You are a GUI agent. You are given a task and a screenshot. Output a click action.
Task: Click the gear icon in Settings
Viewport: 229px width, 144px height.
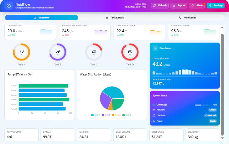tap(210, 6)
